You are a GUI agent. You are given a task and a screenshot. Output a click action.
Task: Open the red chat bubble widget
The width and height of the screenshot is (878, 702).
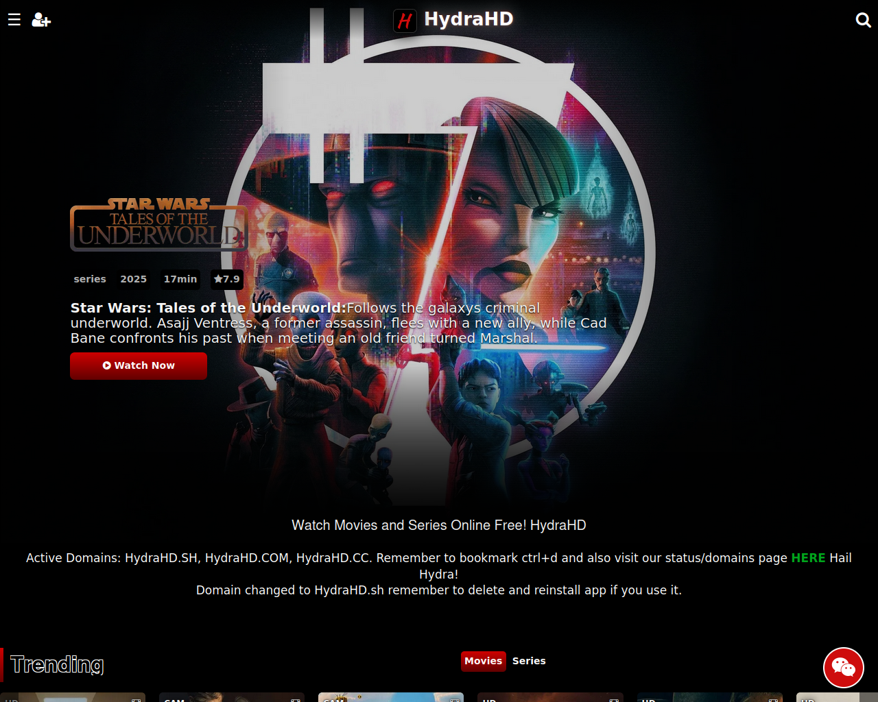click(844, 668)
